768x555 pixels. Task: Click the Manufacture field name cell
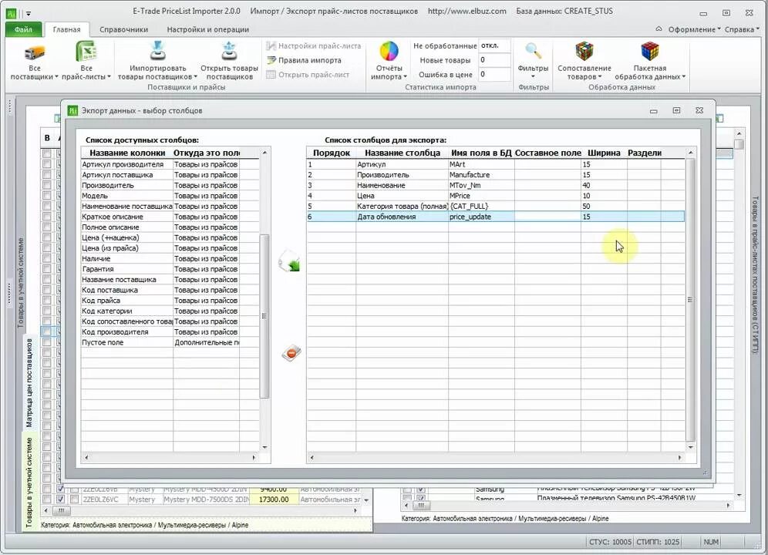pyautogui.click(x=481, y=175)
